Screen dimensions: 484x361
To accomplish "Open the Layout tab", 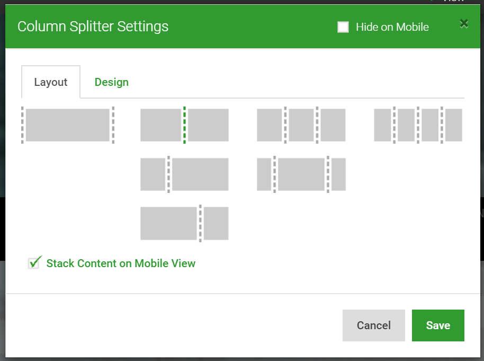I will click(50, 82).
